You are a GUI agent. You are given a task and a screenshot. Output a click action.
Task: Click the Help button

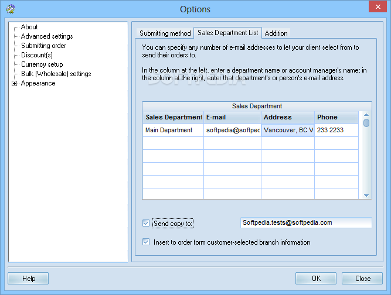point(28,279)
